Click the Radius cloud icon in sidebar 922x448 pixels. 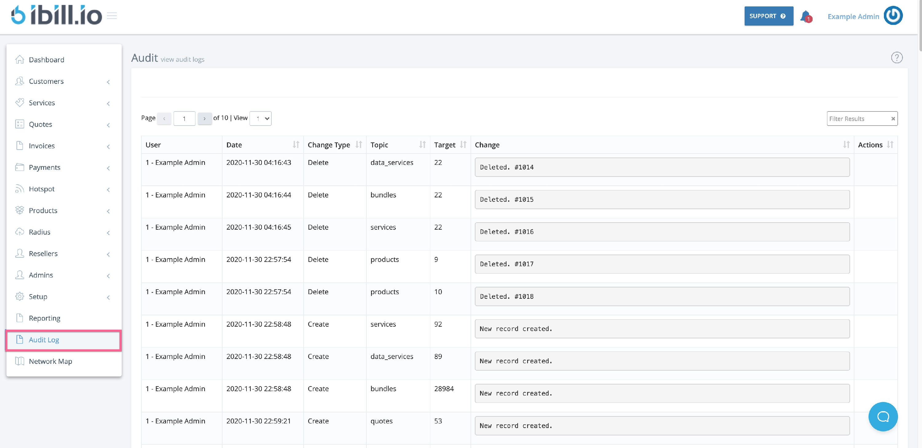[20, 232]
